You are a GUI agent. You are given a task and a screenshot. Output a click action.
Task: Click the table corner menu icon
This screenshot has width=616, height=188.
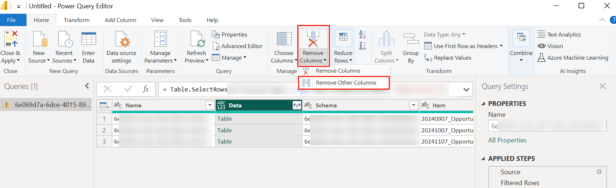tap(104, 105)
